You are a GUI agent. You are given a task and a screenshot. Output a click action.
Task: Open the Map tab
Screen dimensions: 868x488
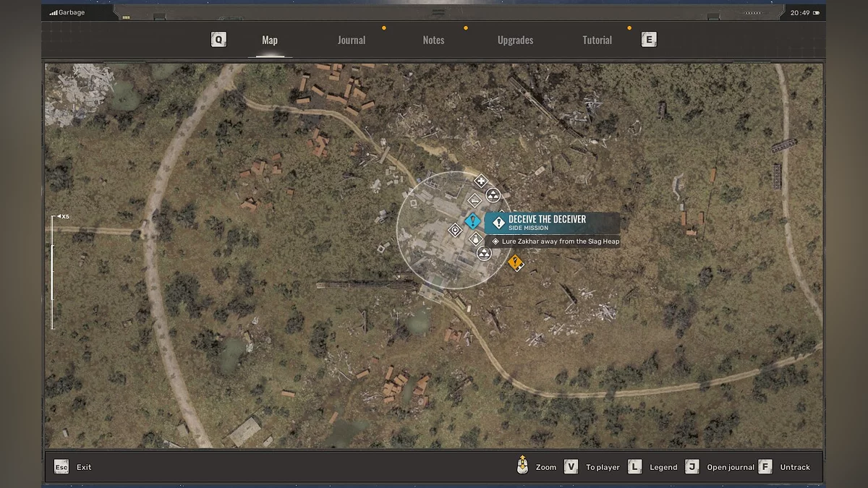(270, 40)
